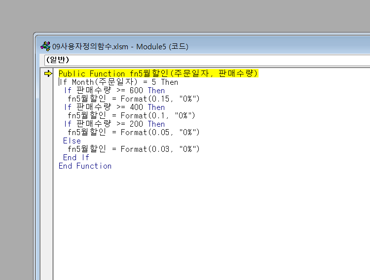This screenshot has width=370, height=280.
Task: Click the Module5 code window icon
Action: coord(45,46)
